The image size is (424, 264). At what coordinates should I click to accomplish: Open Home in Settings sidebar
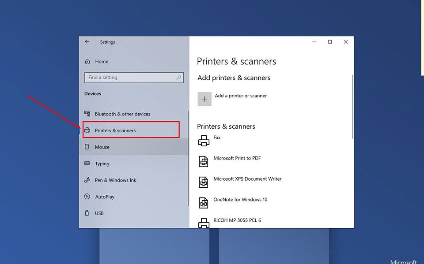coord(102,62)
